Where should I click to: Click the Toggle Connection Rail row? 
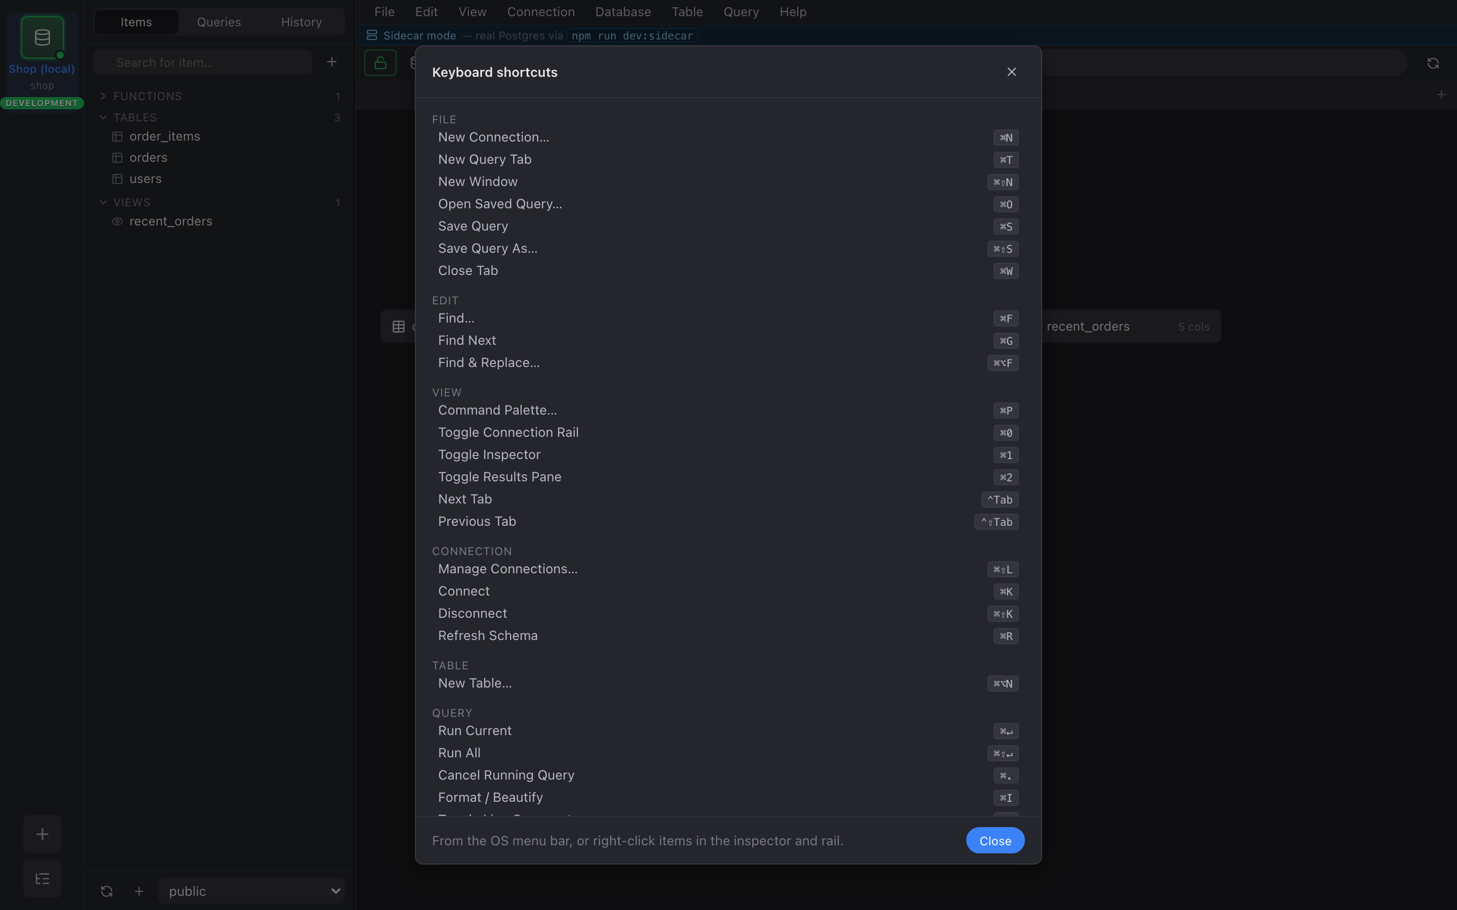click(x=728, y=433)
